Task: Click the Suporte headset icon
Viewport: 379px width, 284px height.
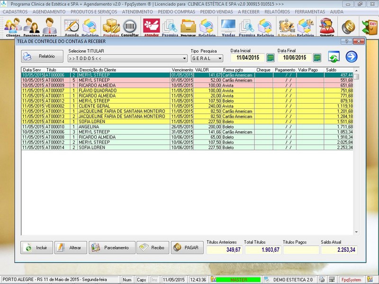Action: pos(327,27)
